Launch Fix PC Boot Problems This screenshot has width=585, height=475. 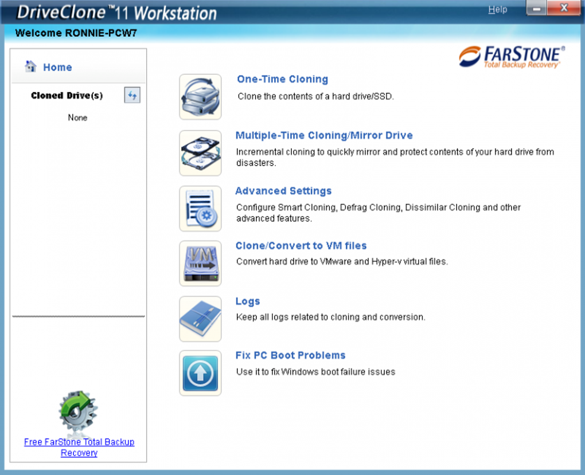(290, 355)
